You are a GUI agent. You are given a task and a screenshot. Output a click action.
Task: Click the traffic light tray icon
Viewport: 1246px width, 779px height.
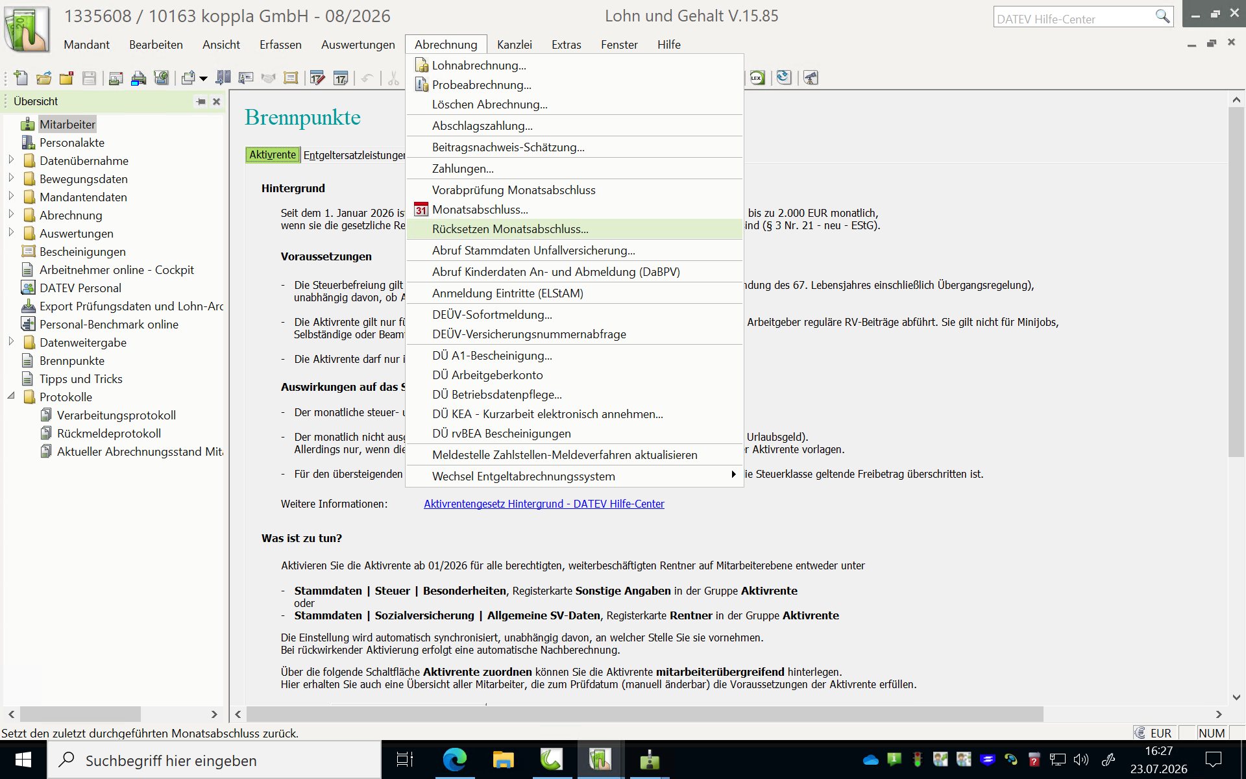[917, 760]
